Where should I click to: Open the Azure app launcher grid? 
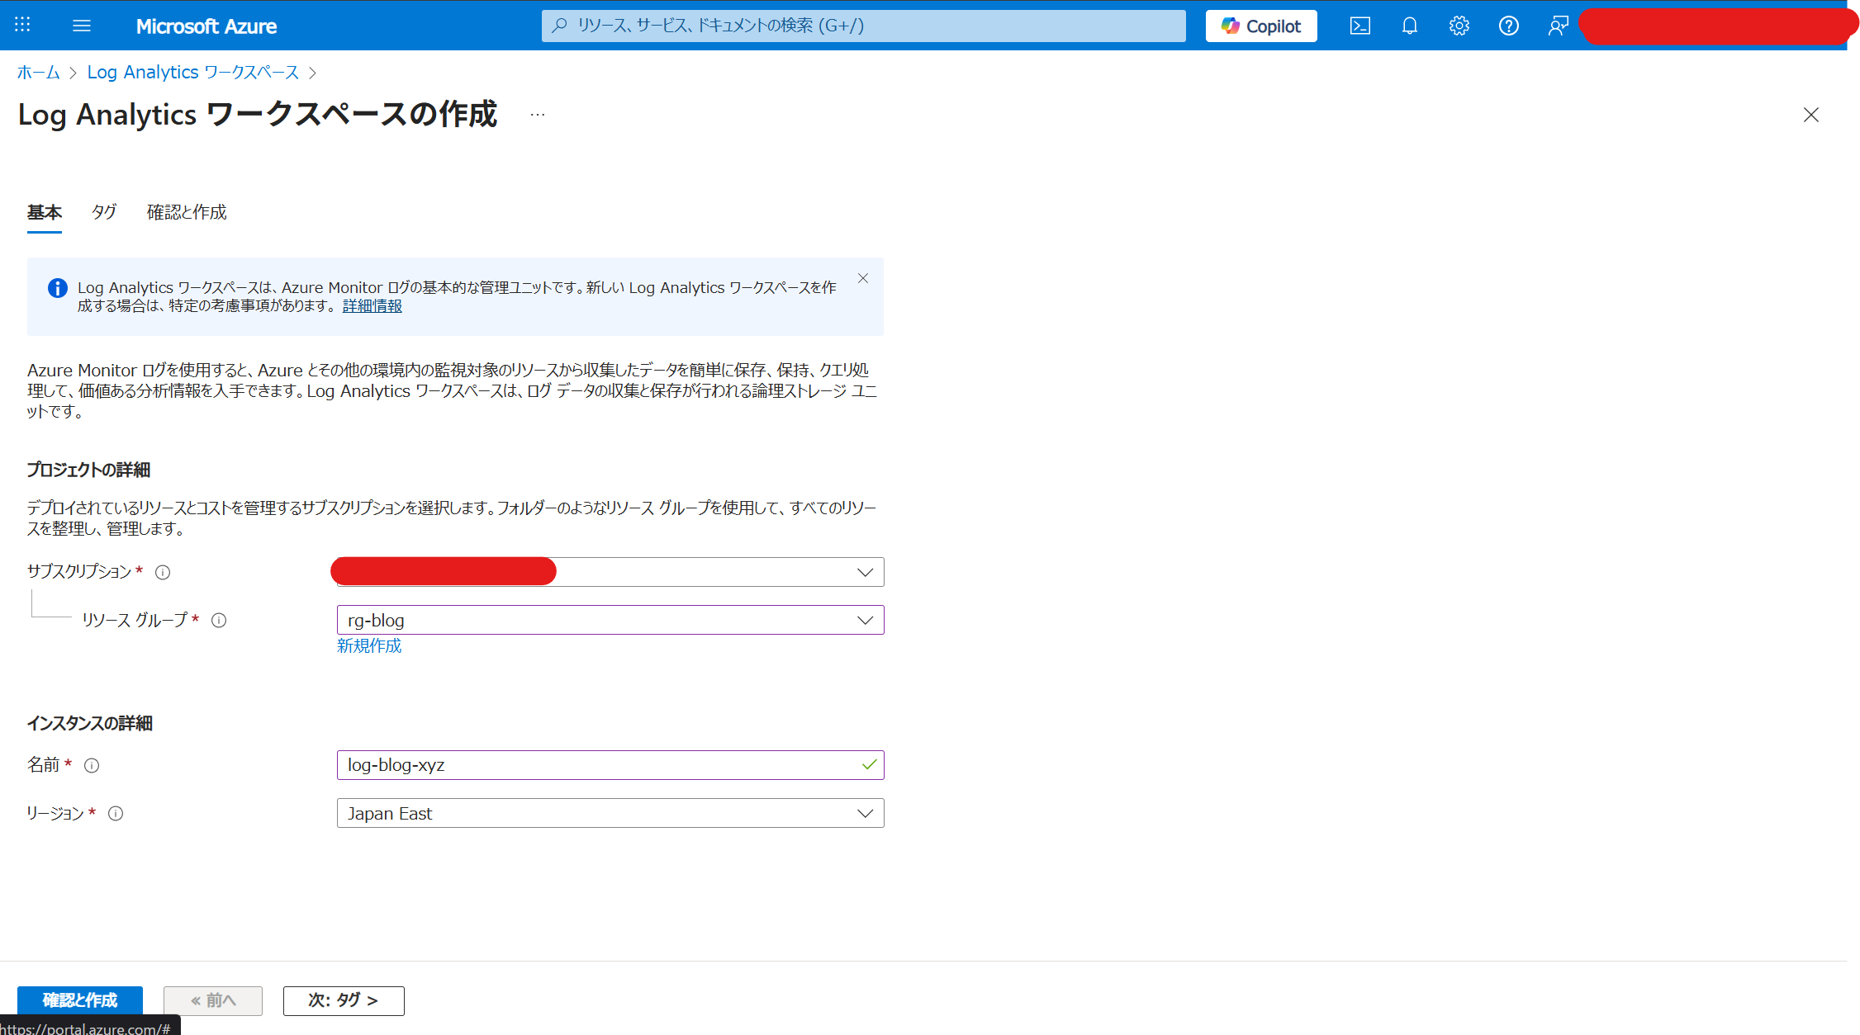coord(22,26)
